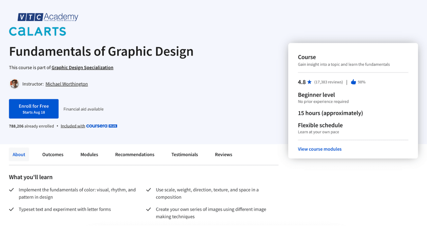The image size is (427, 240).
Task: Click the CalArts logo
Action: pos(37,32)
